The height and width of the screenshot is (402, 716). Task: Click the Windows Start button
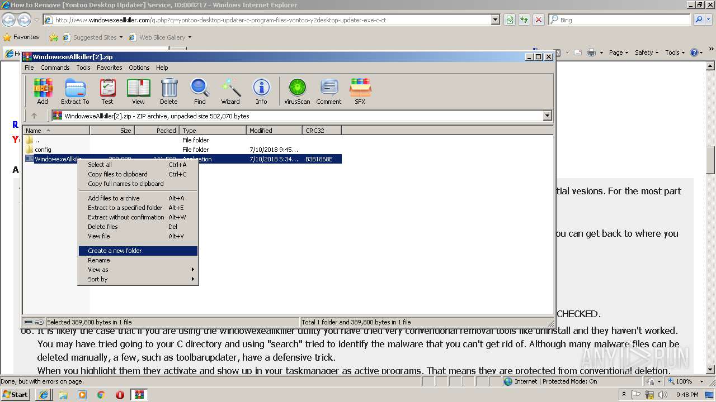pos(16,394)
